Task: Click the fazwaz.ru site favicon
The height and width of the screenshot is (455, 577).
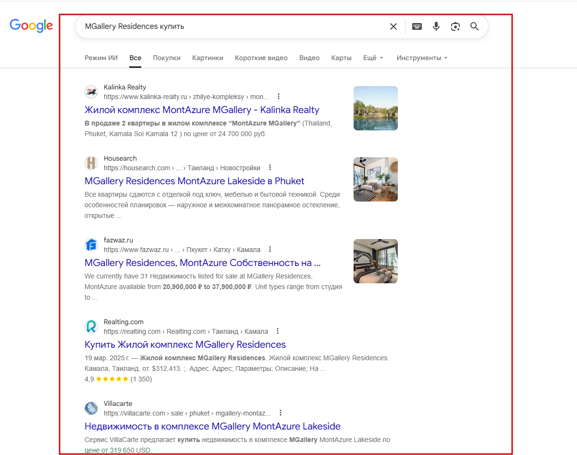Action: [91, 245]
